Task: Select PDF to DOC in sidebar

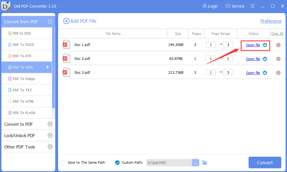Action: (x=27, y=33)
